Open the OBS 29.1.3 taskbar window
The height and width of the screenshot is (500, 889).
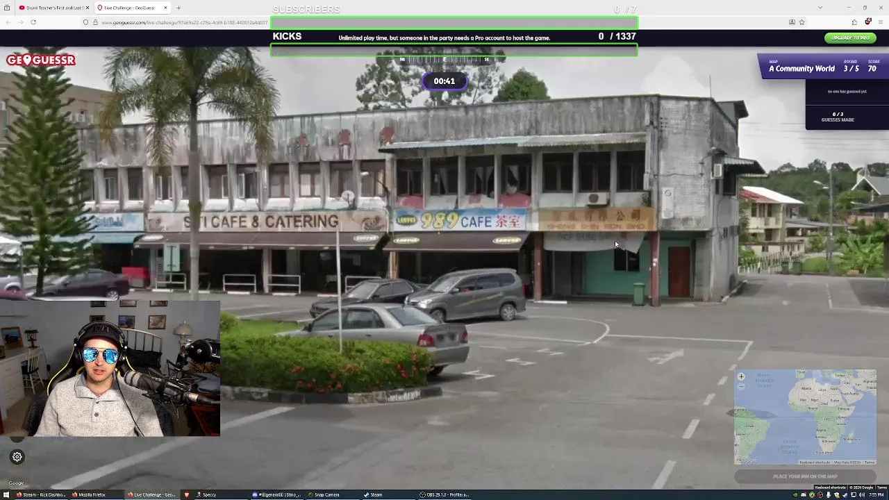pyautogui.click(x=444, y=494)
